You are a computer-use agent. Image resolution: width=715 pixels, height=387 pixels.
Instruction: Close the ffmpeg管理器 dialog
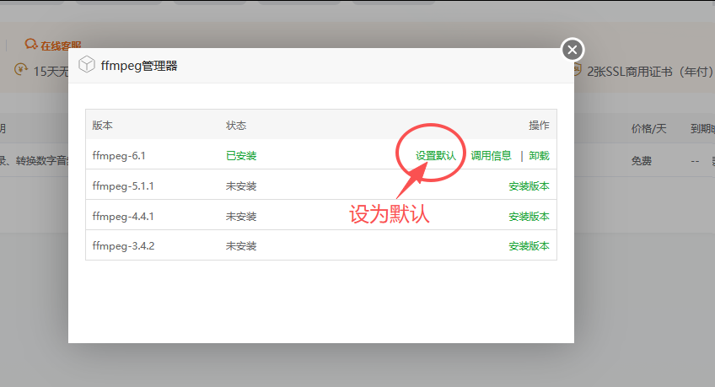pyautogui.click(x=573, y=50)
